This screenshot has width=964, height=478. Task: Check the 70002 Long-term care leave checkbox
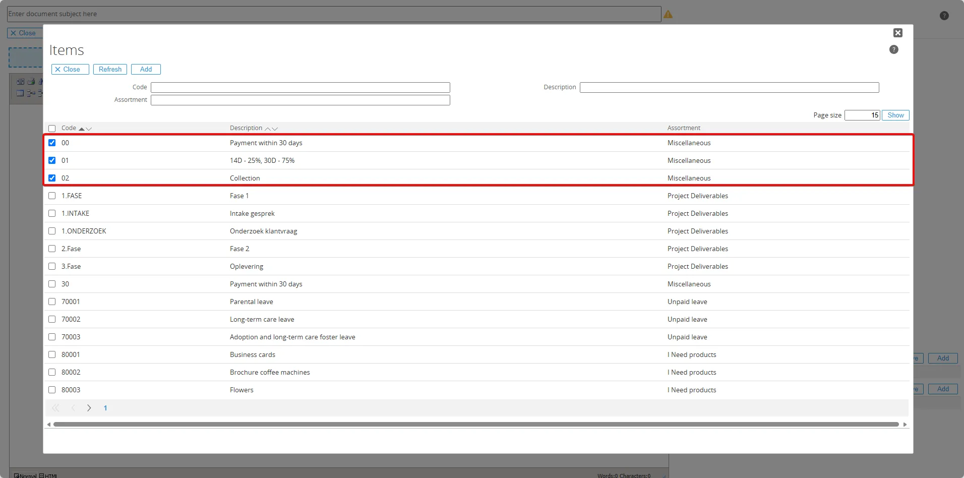pyautogui.click(x=52, y=319)
